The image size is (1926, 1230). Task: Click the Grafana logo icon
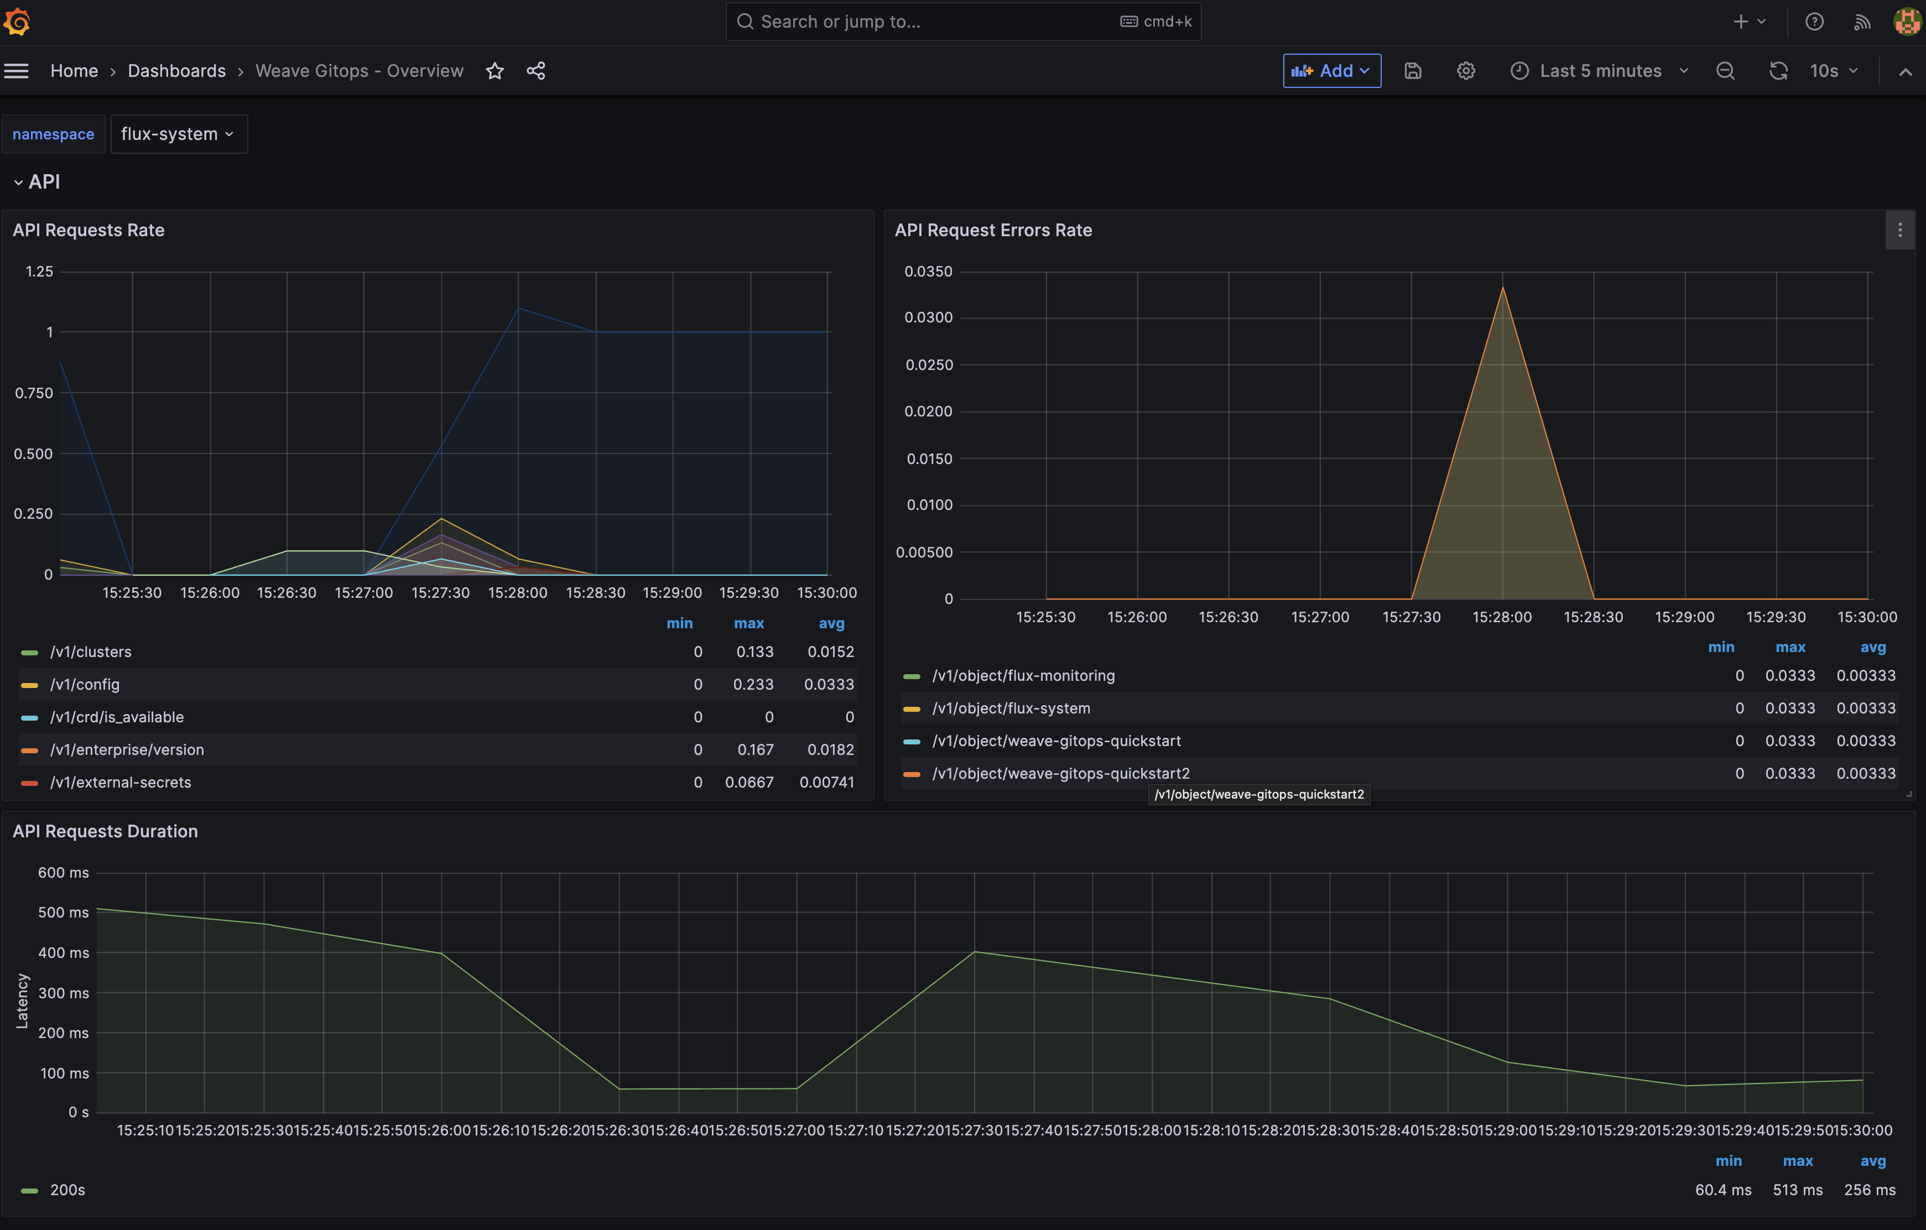(17, 22)
